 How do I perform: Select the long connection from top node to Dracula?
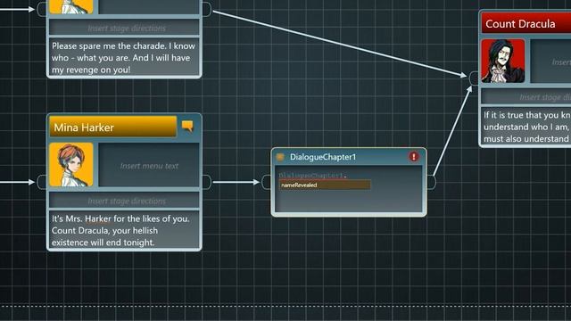pos(339,43)
